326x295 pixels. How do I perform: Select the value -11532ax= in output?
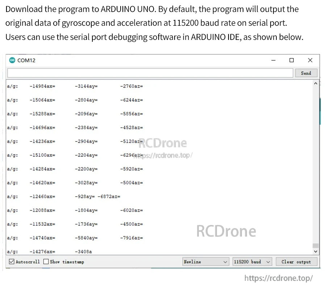(x=42, y=224)
